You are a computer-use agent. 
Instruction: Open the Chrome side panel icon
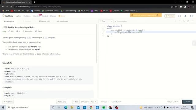tap(185, 7)
